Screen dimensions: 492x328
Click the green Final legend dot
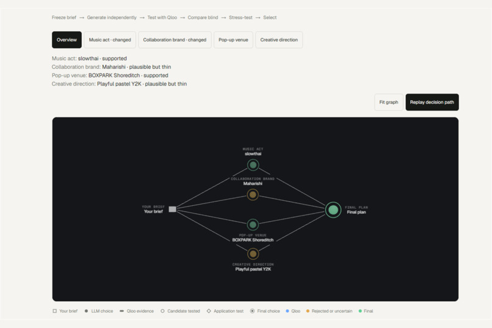(360, 311)
